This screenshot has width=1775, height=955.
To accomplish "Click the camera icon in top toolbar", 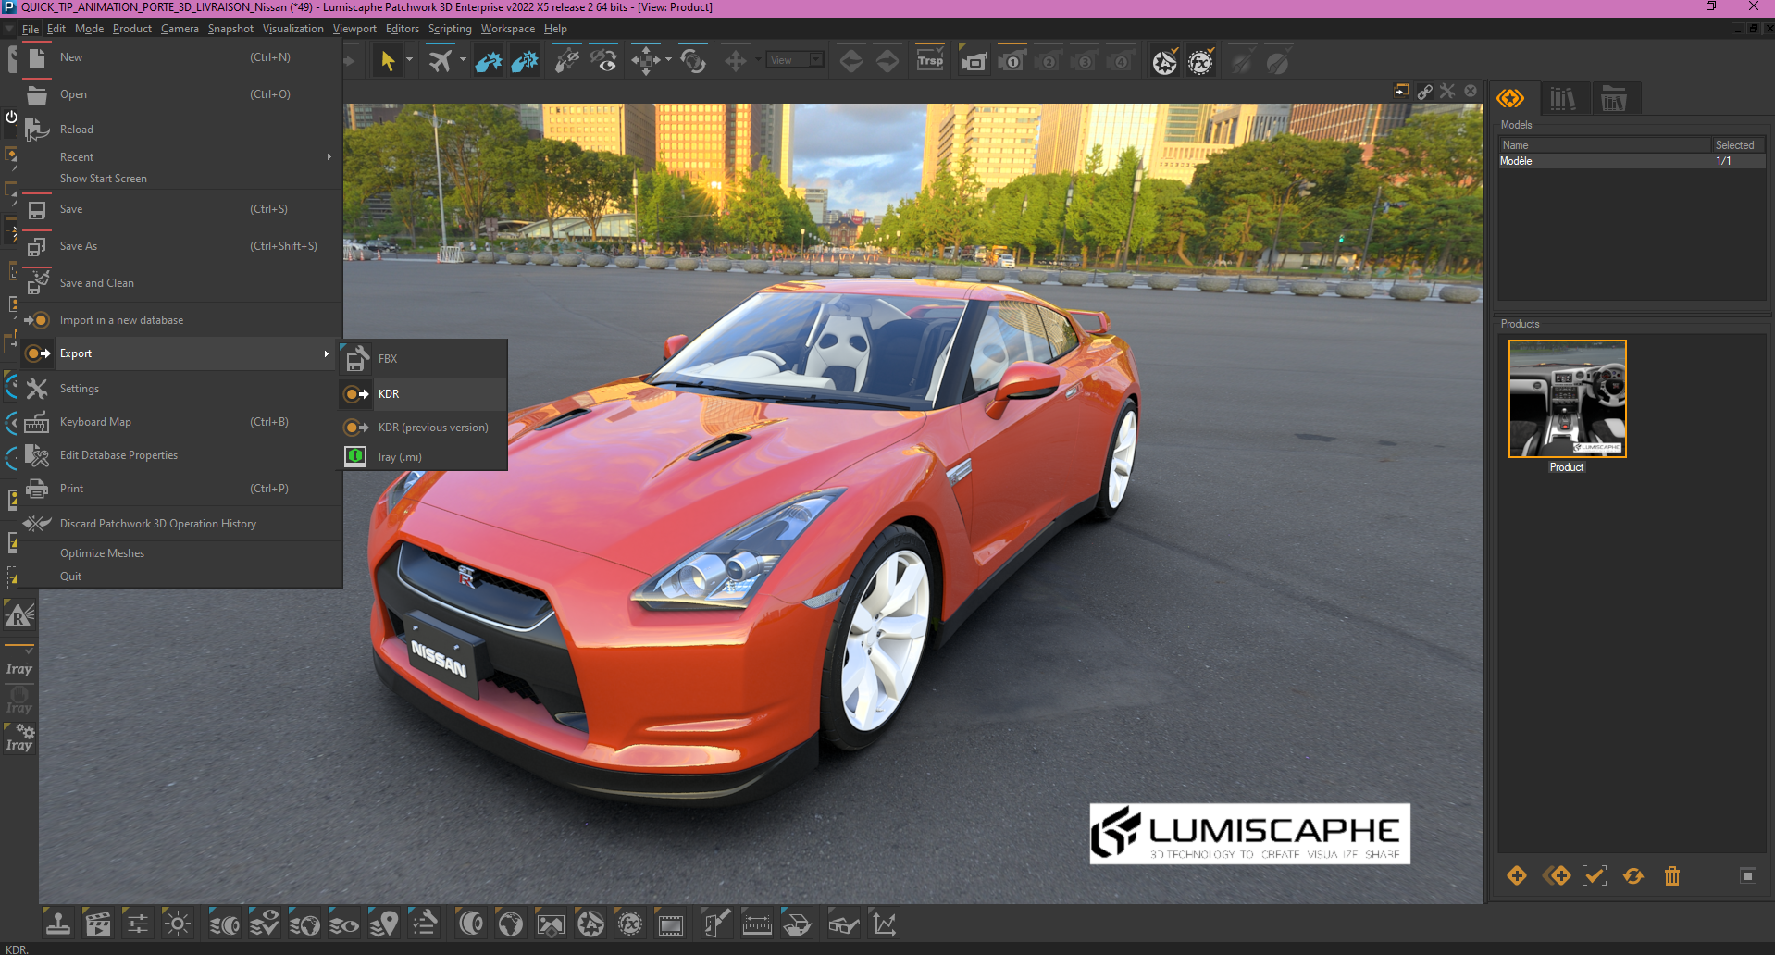I will [974, 62].
